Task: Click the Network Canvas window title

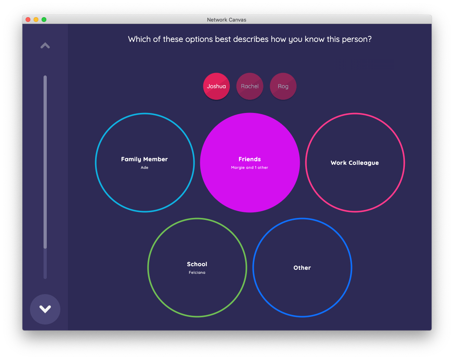Action: 227,20
